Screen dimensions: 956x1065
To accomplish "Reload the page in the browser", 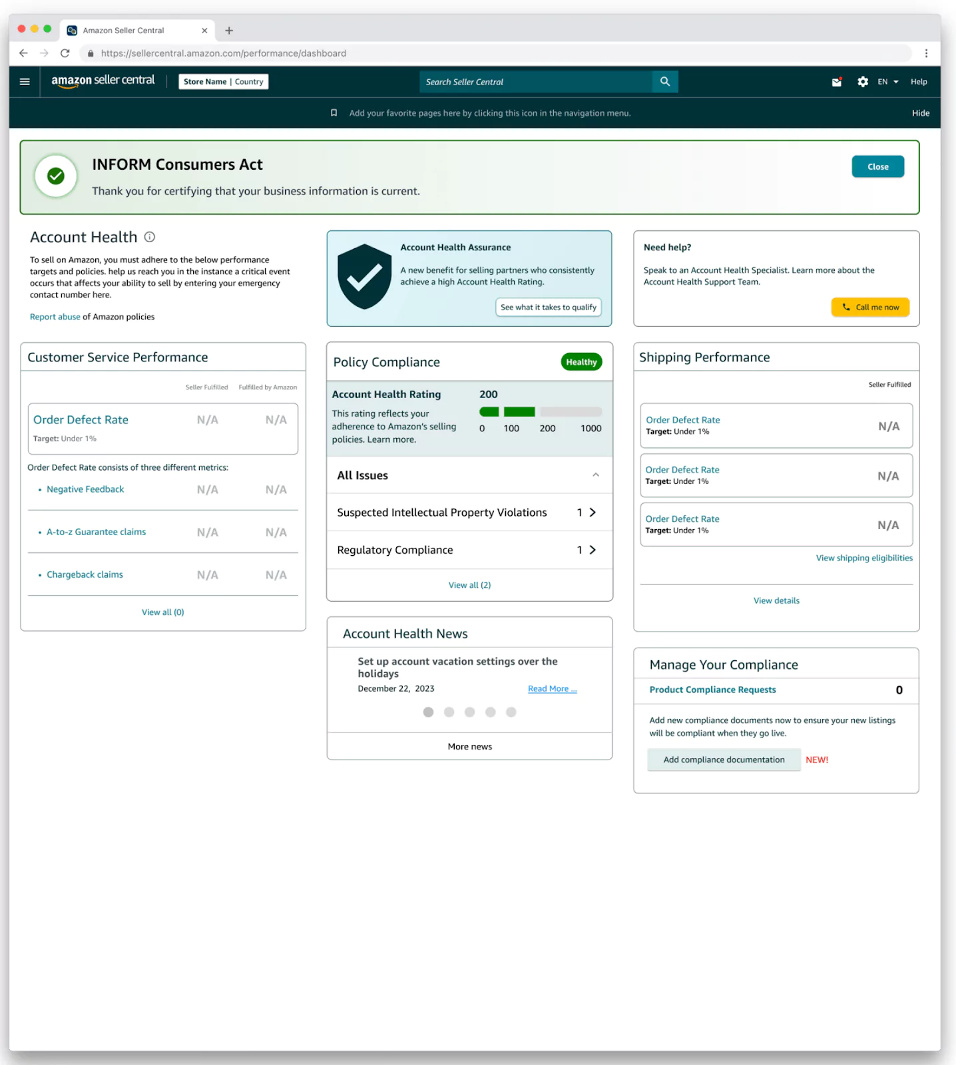I will point(65,53).
